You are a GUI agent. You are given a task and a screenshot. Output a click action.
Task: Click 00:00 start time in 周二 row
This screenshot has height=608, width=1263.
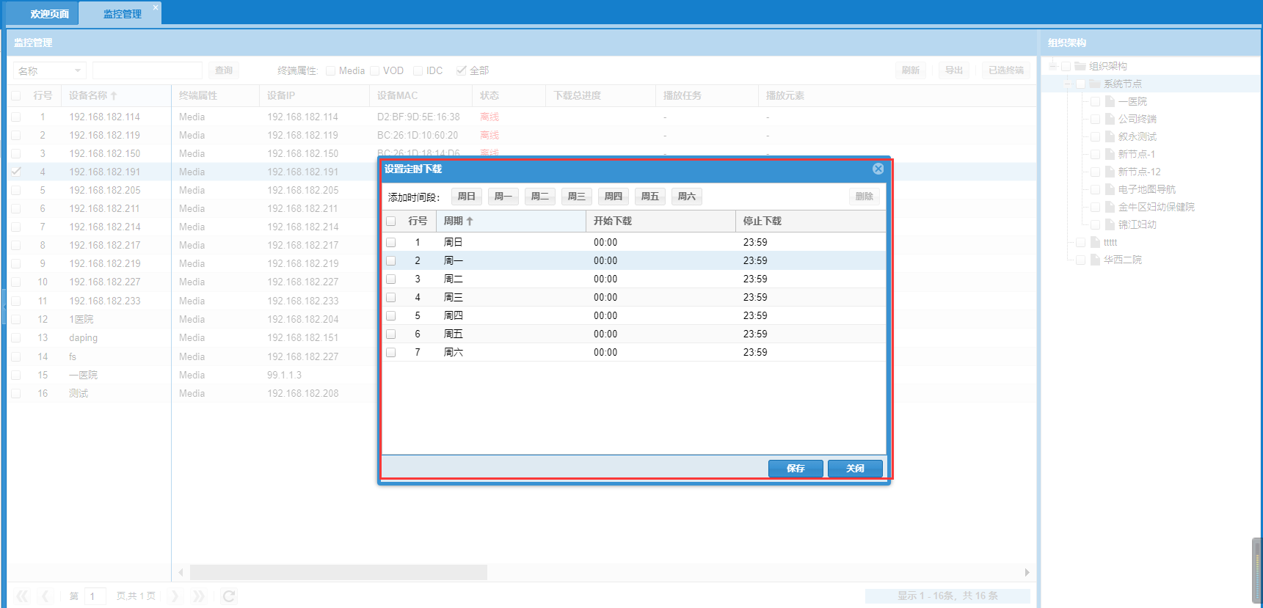[605, 279]
